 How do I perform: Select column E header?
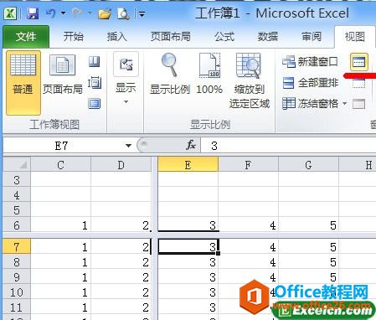tap(188, 165)
